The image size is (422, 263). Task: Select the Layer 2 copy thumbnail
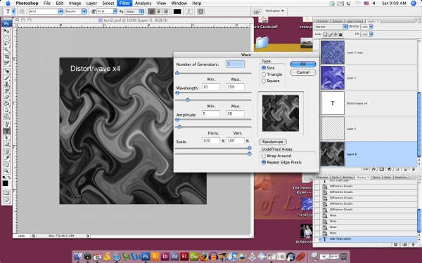coord(333,53)
